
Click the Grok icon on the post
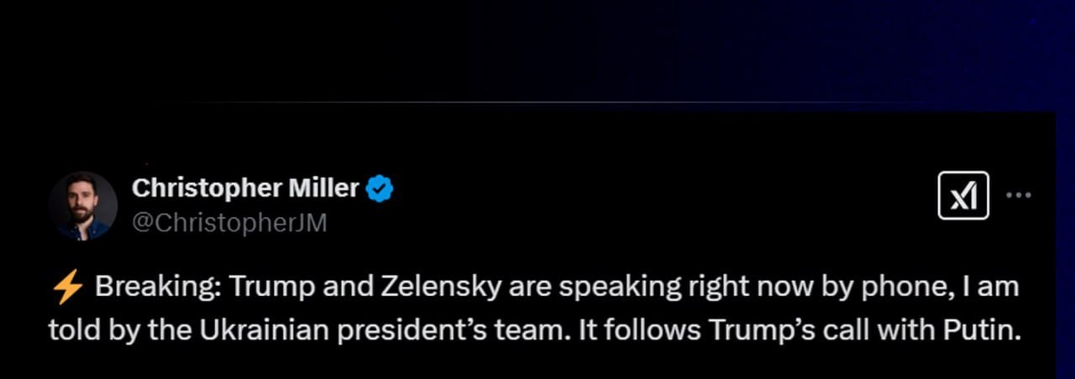click(963, 195)
